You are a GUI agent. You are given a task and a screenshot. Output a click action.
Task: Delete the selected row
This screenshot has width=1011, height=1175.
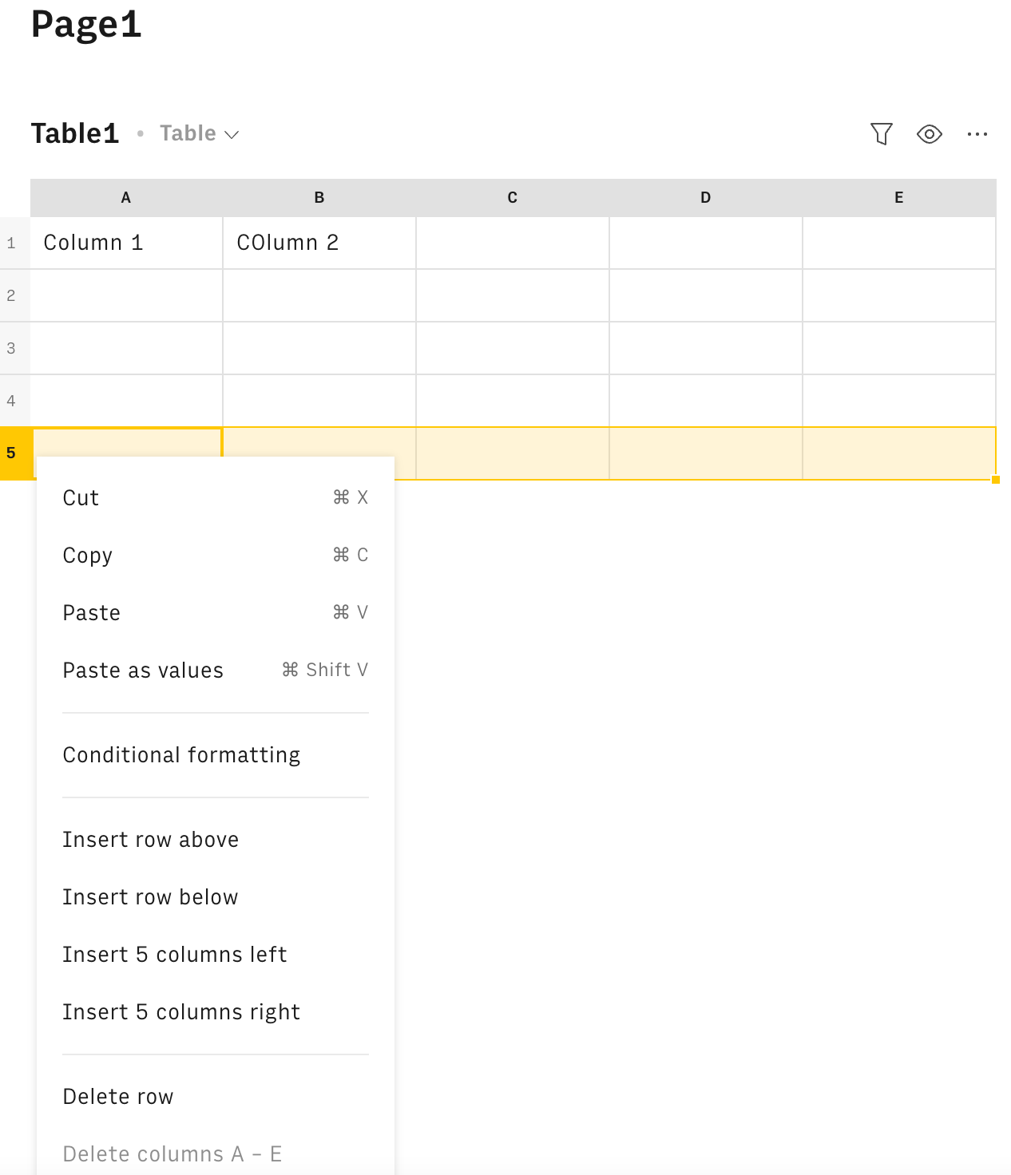118,1096
